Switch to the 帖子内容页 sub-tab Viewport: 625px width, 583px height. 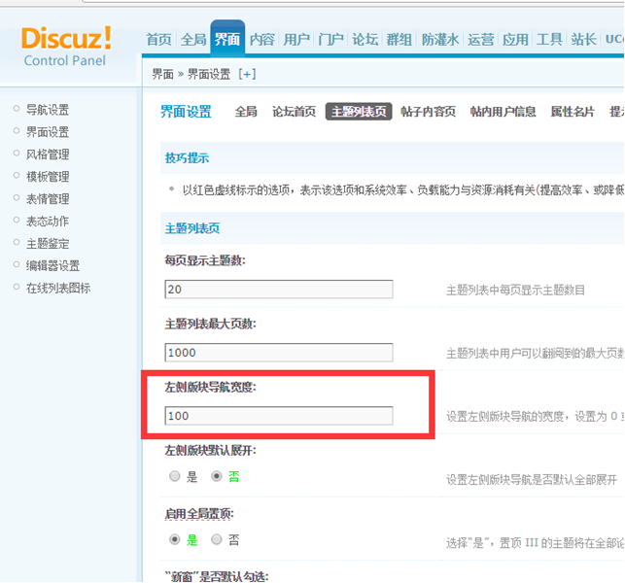(428, 112)
